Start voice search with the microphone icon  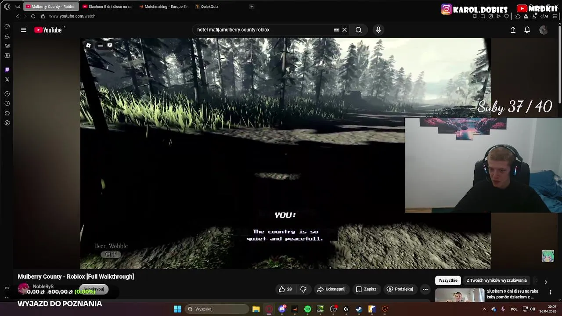point(378,30)
